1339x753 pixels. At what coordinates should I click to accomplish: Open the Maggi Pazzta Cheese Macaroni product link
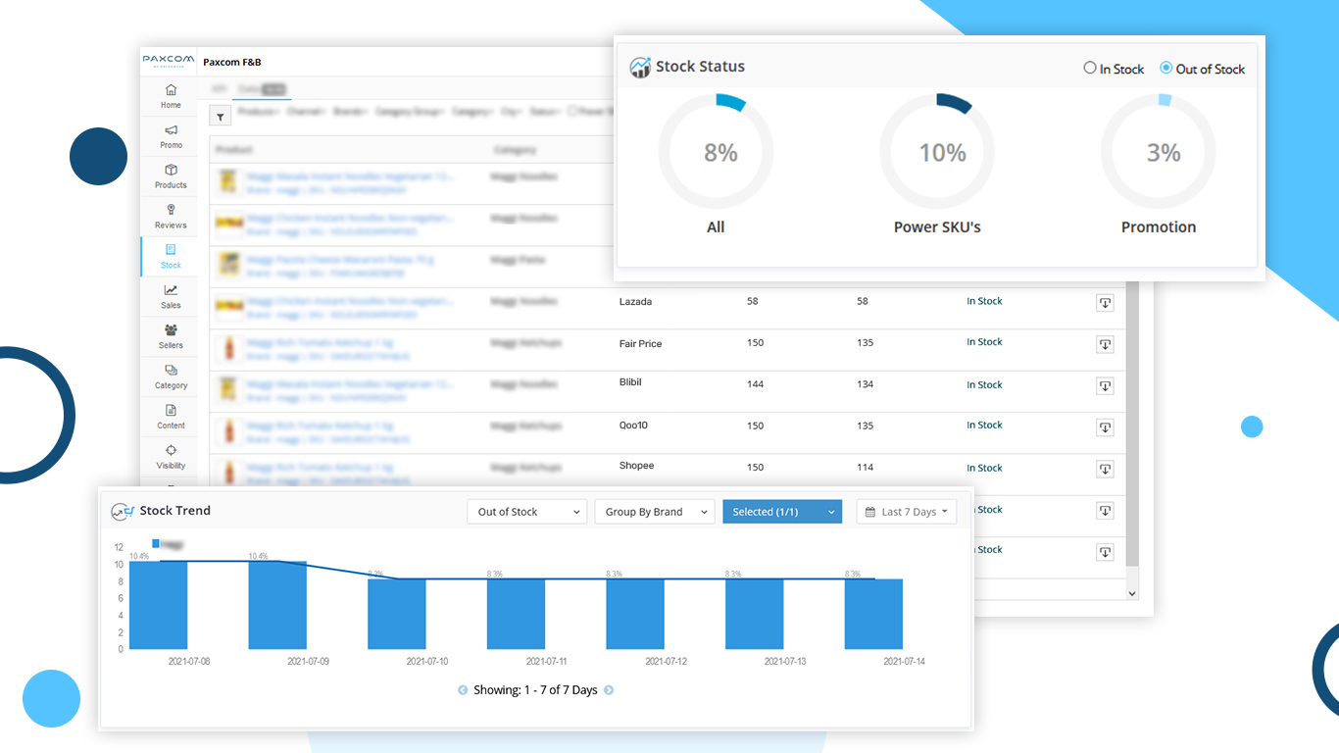340,259
